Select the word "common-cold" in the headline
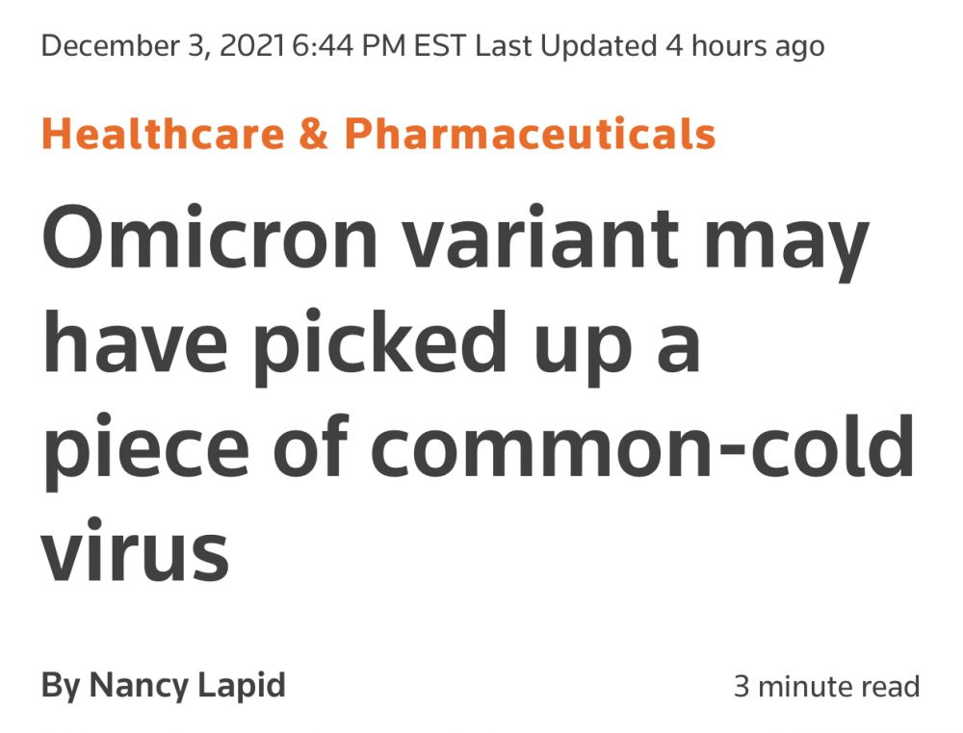 (641, 447)
